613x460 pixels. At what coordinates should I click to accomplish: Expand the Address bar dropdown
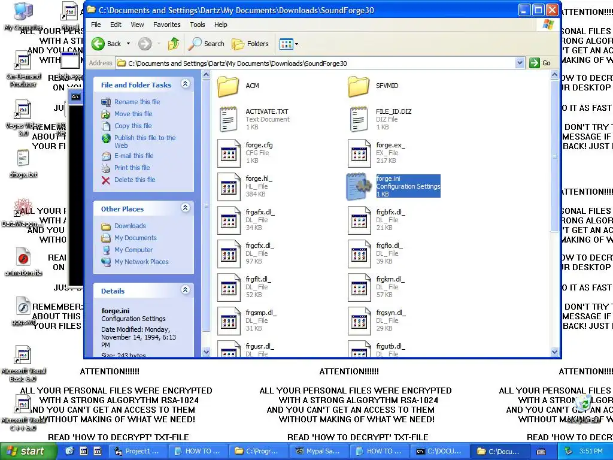tap(520, 63)
